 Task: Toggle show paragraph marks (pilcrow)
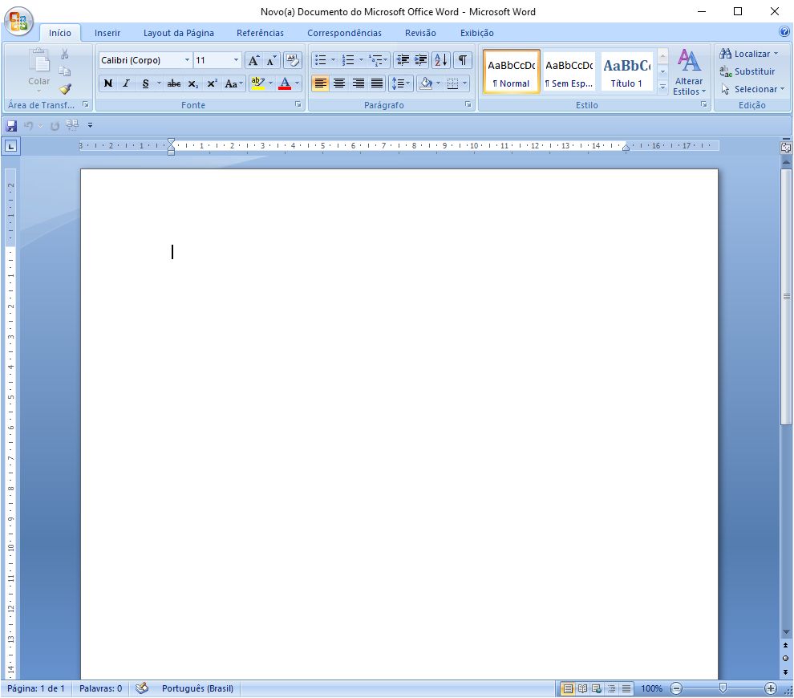click(462, 60)
